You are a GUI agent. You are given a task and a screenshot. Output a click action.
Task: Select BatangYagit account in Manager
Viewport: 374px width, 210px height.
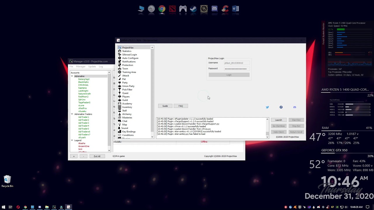point(84,79)
